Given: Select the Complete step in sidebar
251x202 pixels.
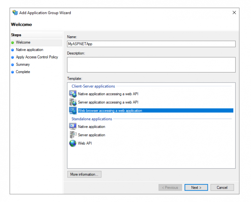Looking at the screenshot, I should 23,72.
